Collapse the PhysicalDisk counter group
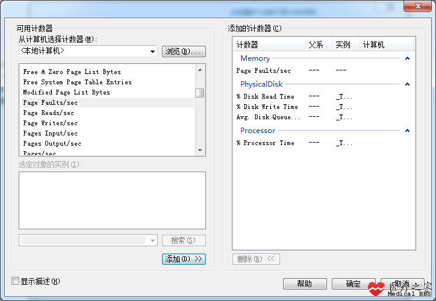 [x=407, y=84]
